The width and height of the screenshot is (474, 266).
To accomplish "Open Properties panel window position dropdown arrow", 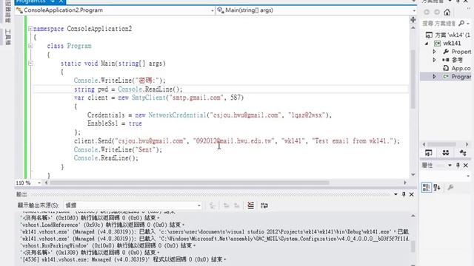I will [450, 166].
